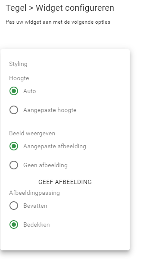Choose the Aangepaste hoogte radio option

click(14, 110)
